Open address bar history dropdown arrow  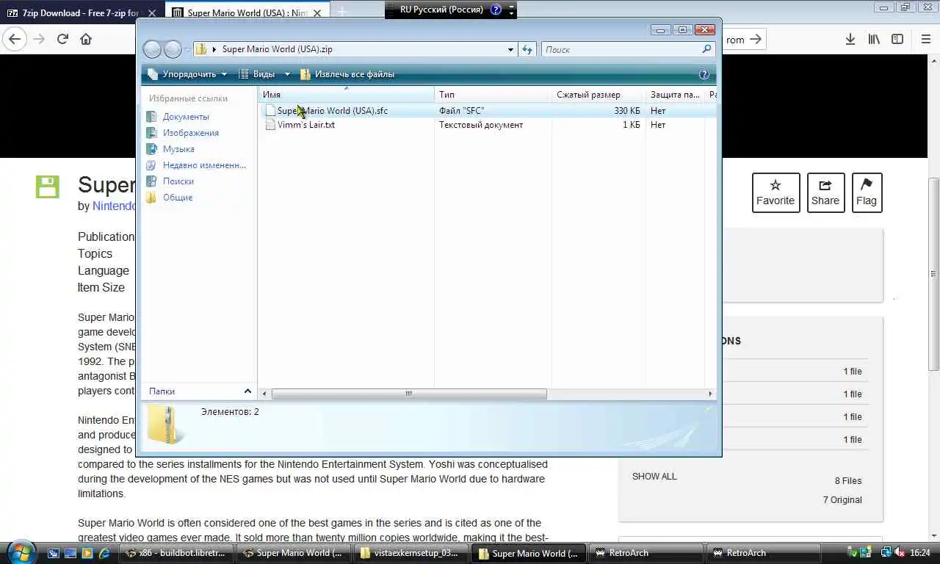(510, 49)
